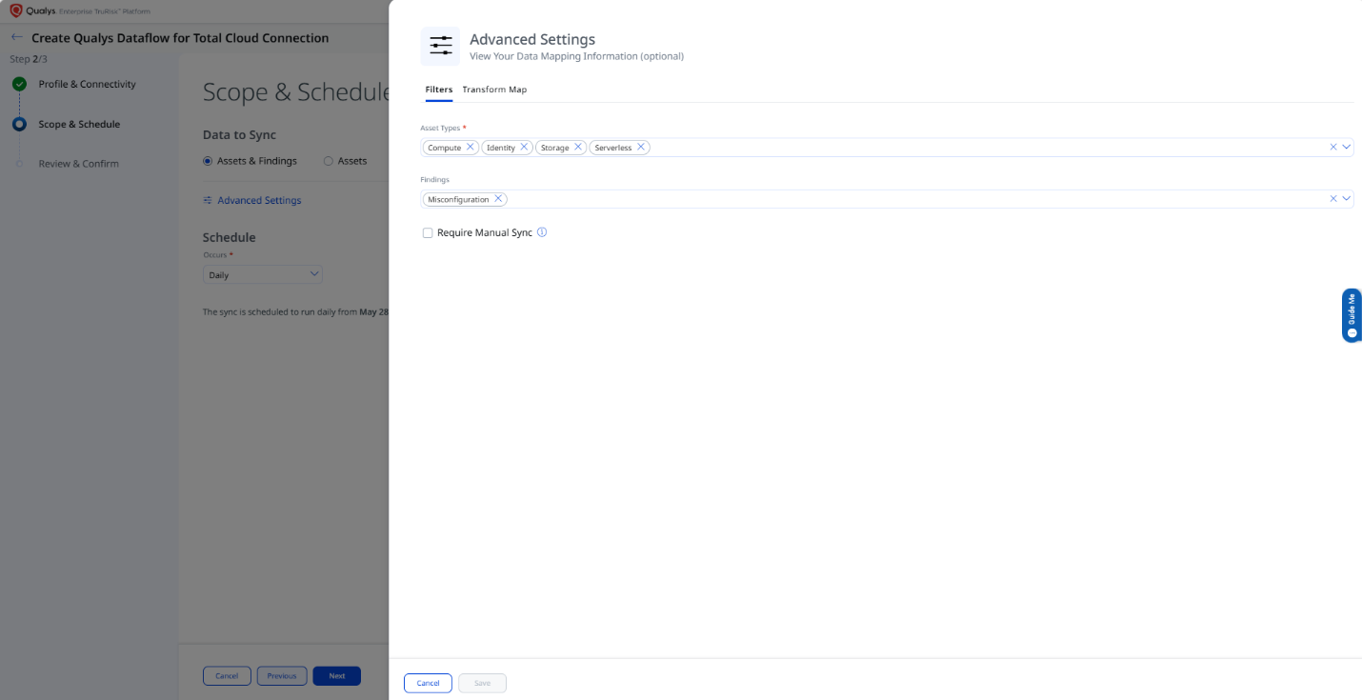Screen dimensions: 1362x700
Task: Clear all selected Asset Types
Action: (x=1333, y=148)
